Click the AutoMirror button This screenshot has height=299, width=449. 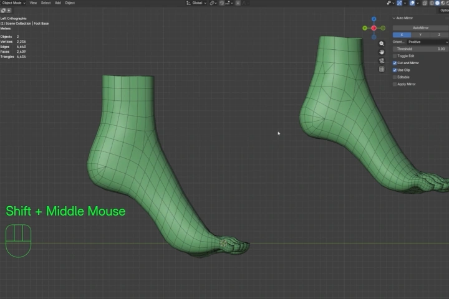[x=421, y=28]
